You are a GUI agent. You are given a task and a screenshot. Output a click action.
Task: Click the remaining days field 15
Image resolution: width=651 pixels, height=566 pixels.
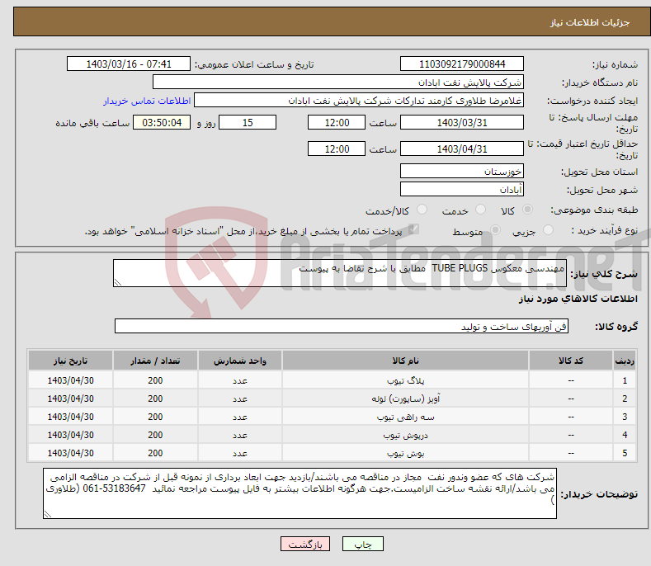248,122
